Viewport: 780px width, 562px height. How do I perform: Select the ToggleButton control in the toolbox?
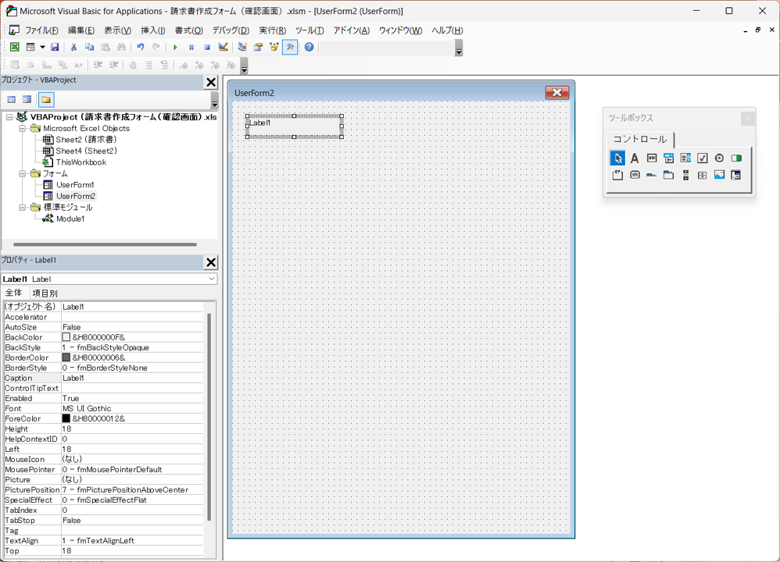click(735, 158)
